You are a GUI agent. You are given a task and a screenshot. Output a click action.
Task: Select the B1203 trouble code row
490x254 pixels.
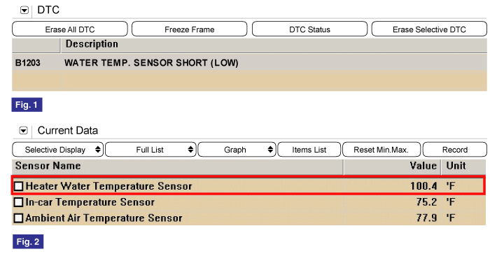tap(249, 63)
